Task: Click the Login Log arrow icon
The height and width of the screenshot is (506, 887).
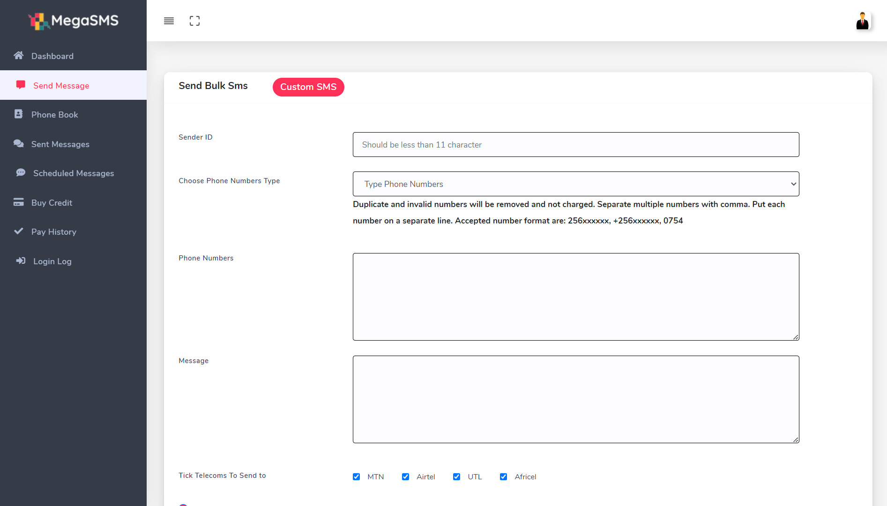Action: (21, 261)
